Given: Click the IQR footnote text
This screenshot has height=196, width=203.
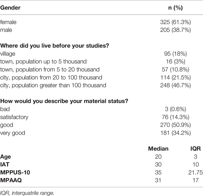Looking at the screenshot, I should [x=27, y=193].
